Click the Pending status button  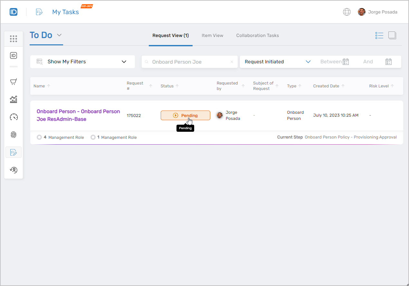[185, 115]
